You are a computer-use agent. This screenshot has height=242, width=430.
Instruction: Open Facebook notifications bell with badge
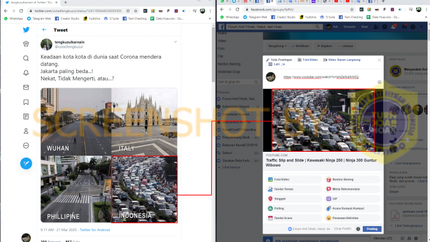coord(394,27)
